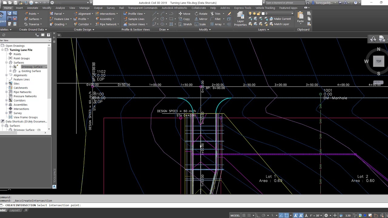The height and width of the screenshot is (218, 388).
Task: Select the Scale tool
Action: (x=200, y=24)
